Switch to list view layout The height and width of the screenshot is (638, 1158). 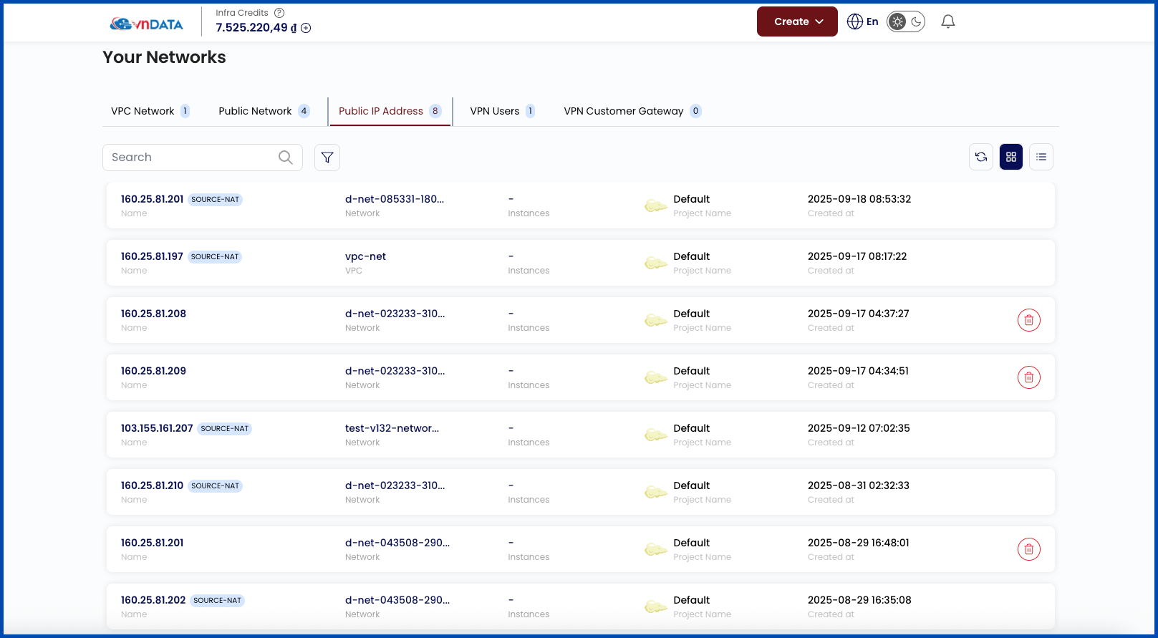click(1041, 157)
